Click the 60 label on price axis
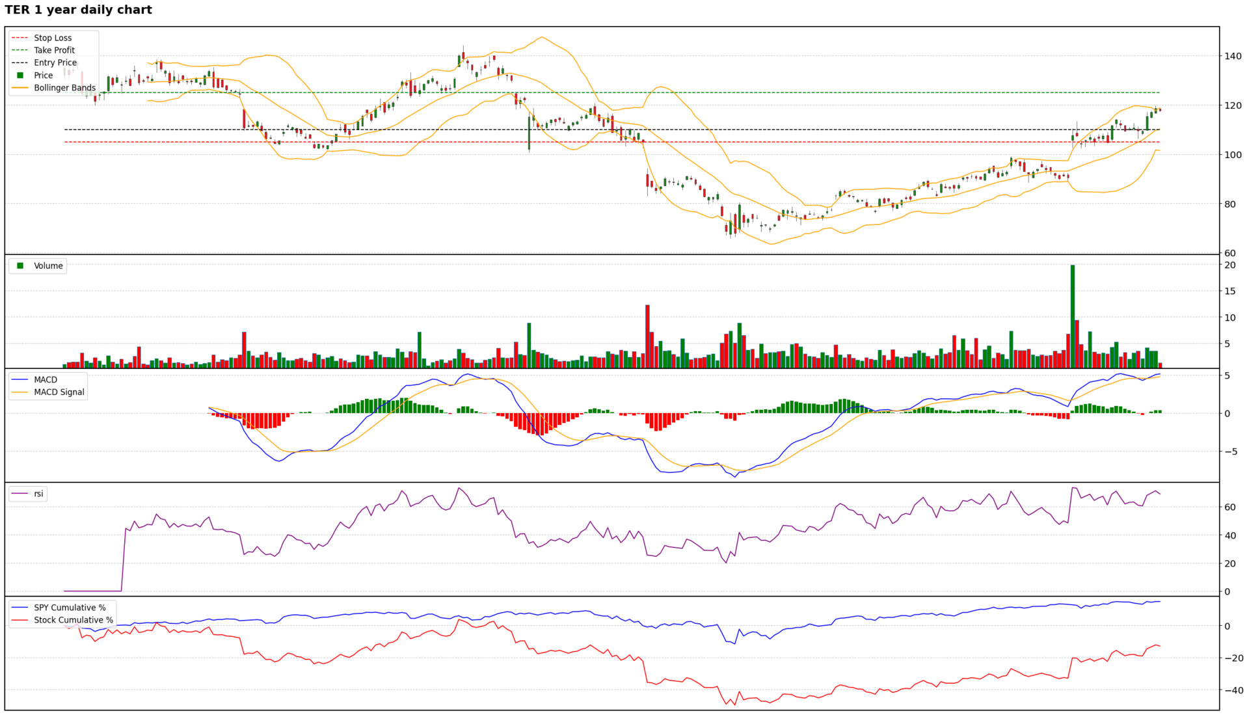Image resolution: width=1249 pixels, height=715 pixels. [1229, 253]
